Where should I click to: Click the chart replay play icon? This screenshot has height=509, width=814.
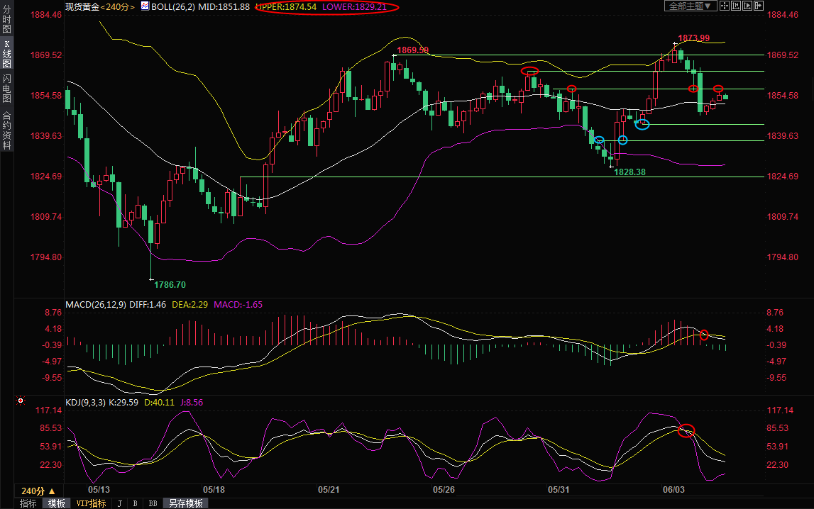tap(747, 6)
